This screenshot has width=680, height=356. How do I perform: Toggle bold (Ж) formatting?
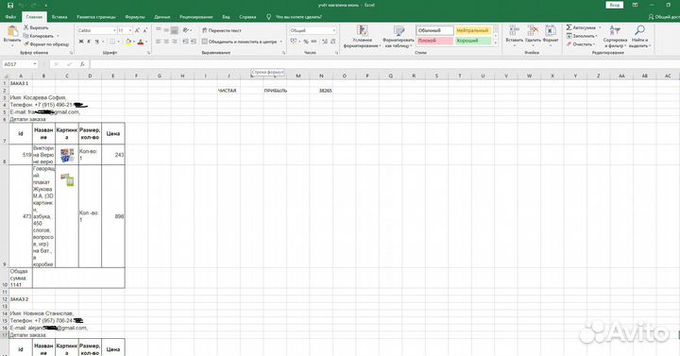[x=81, y=42]
